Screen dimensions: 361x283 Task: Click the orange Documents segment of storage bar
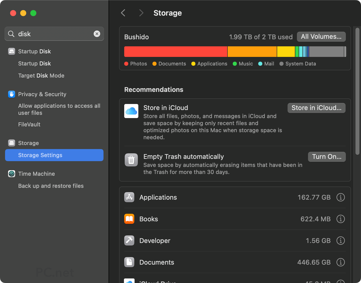[x=252, y=52]
